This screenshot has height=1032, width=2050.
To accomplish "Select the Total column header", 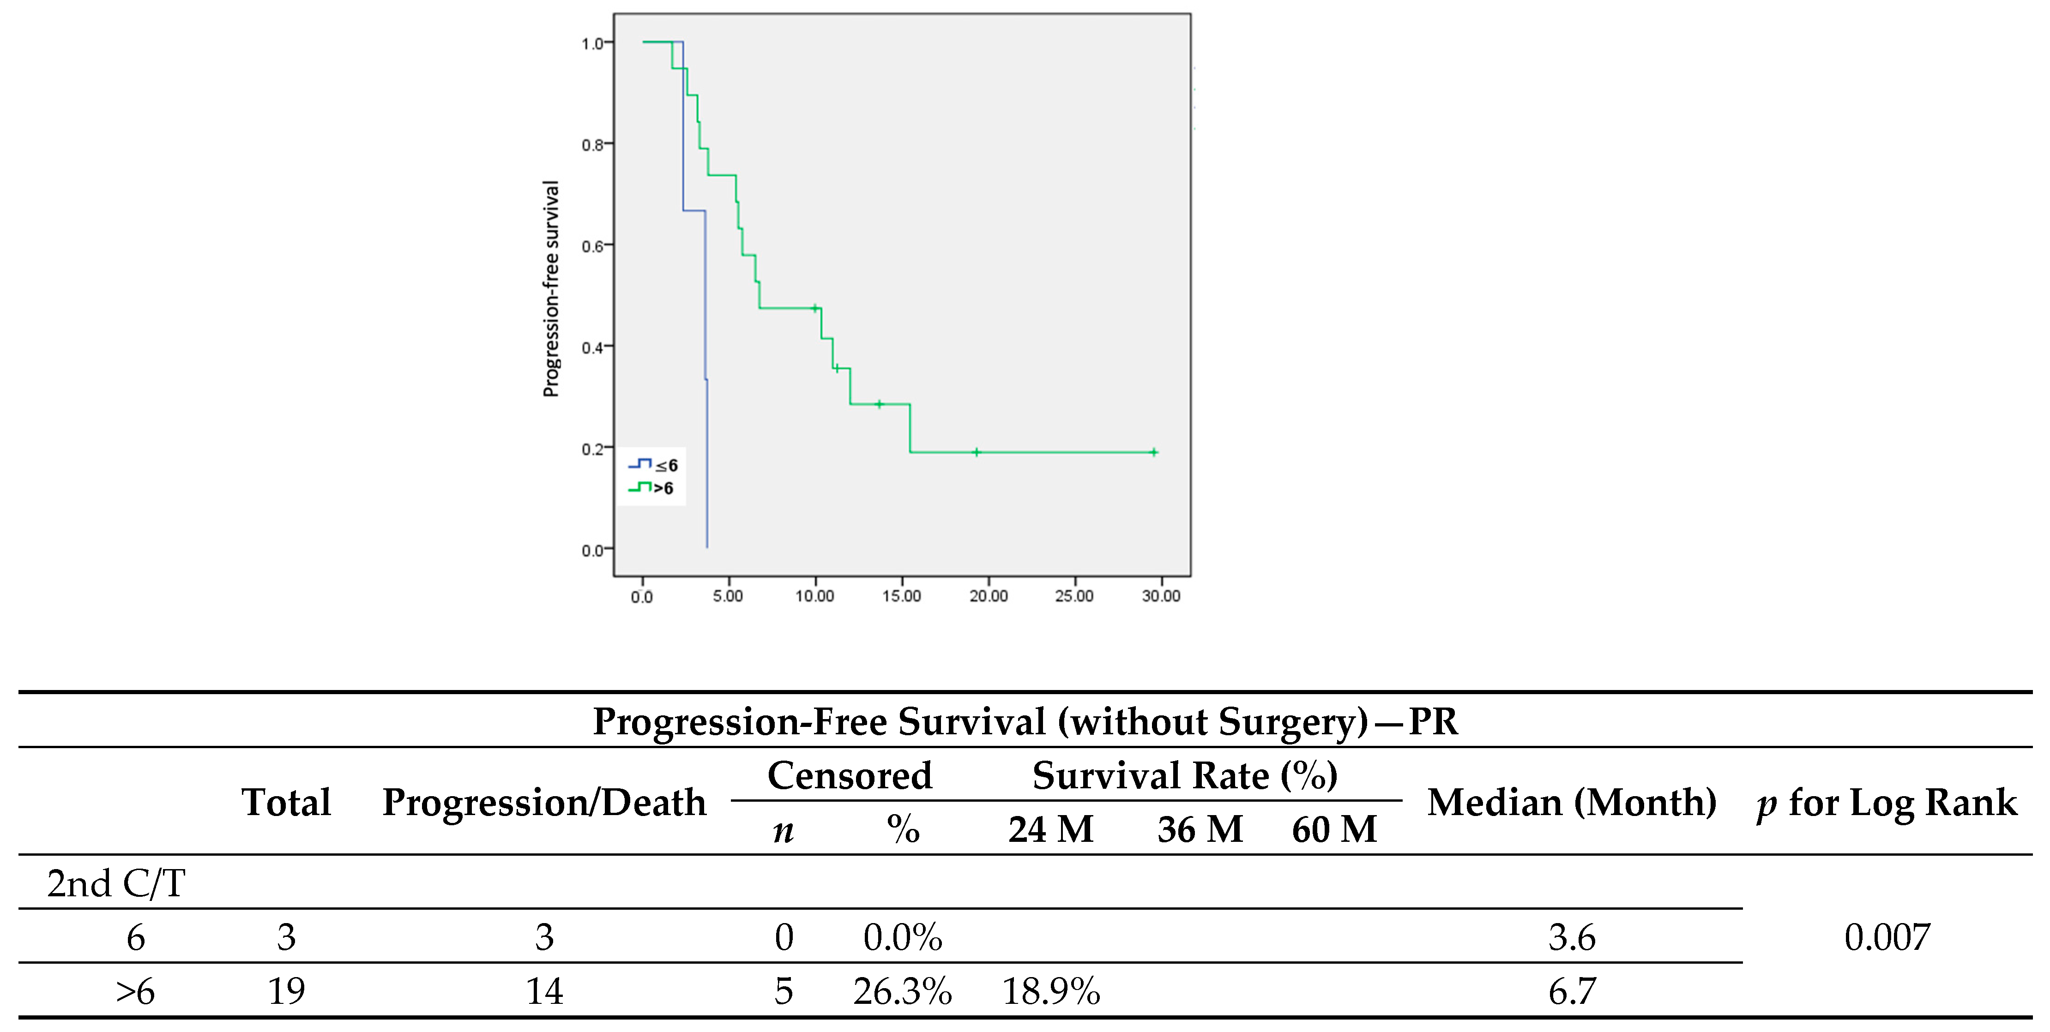I will pyautogui.click(x=286, y=802).
